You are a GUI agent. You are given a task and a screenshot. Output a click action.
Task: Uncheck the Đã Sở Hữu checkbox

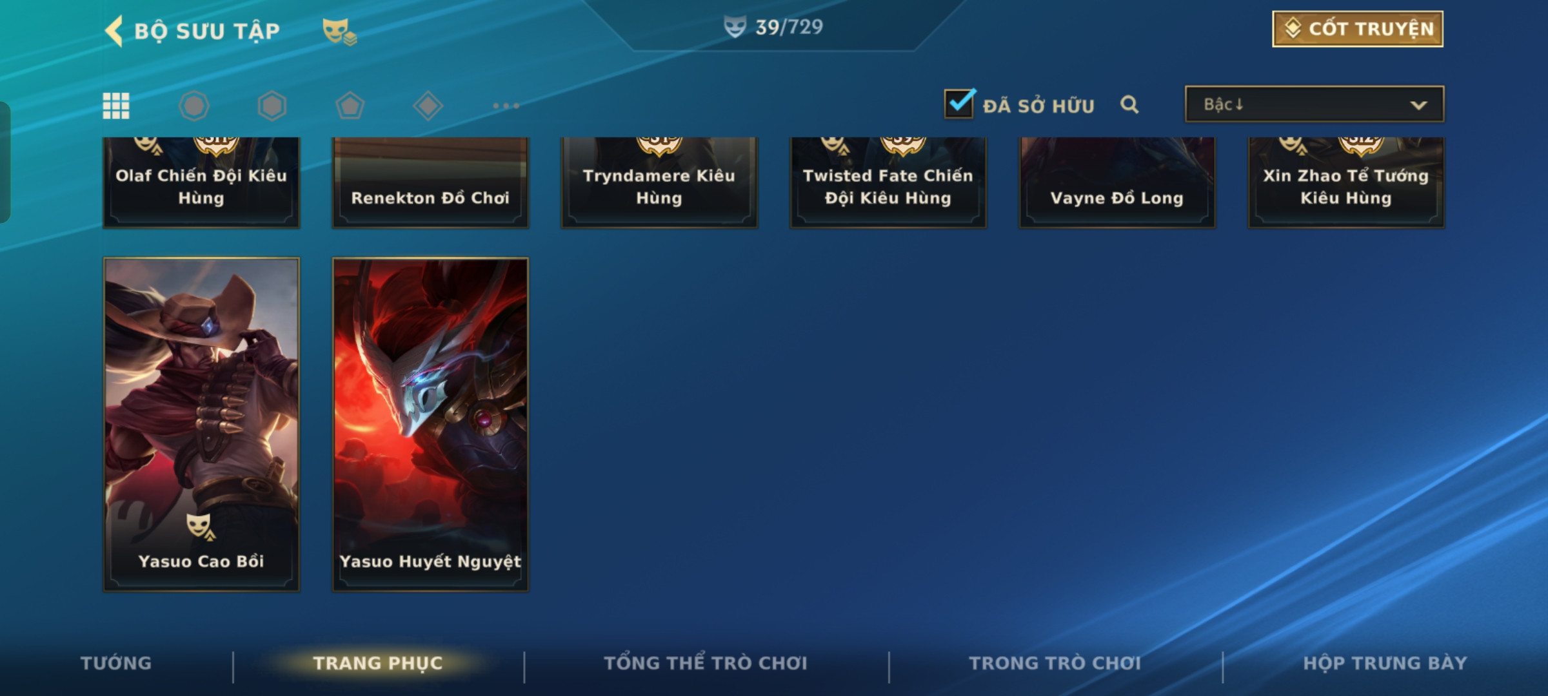click(960, 103)
